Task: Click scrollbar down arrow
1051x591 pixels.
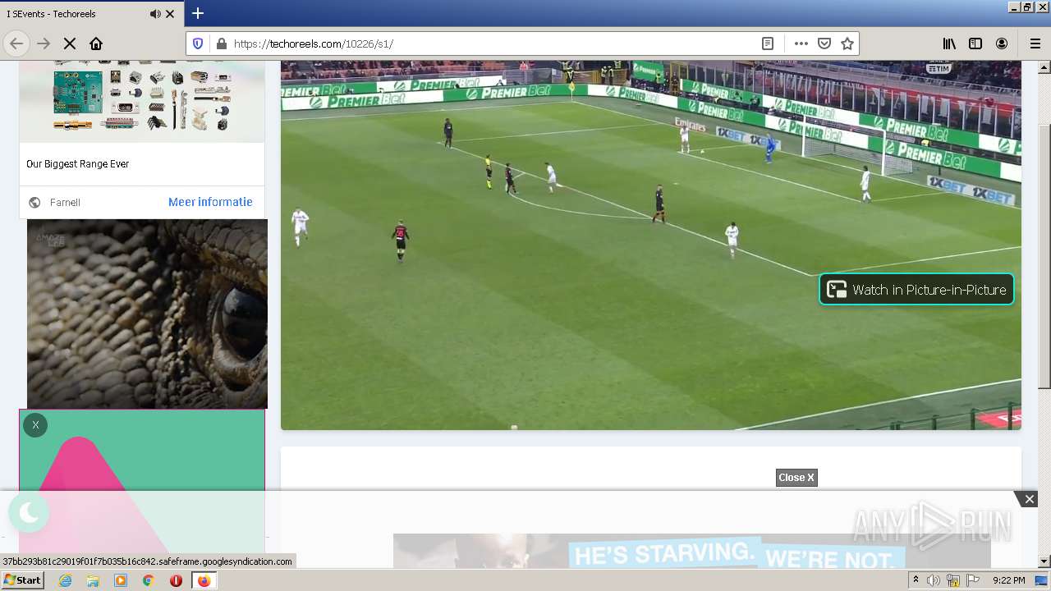Action: [x=1044, y=561]
